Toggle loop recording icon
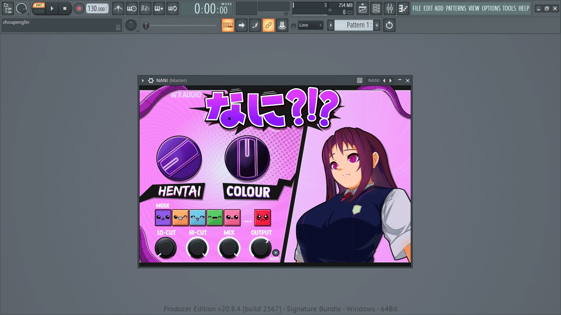561x315 pixels. (172, 8)
